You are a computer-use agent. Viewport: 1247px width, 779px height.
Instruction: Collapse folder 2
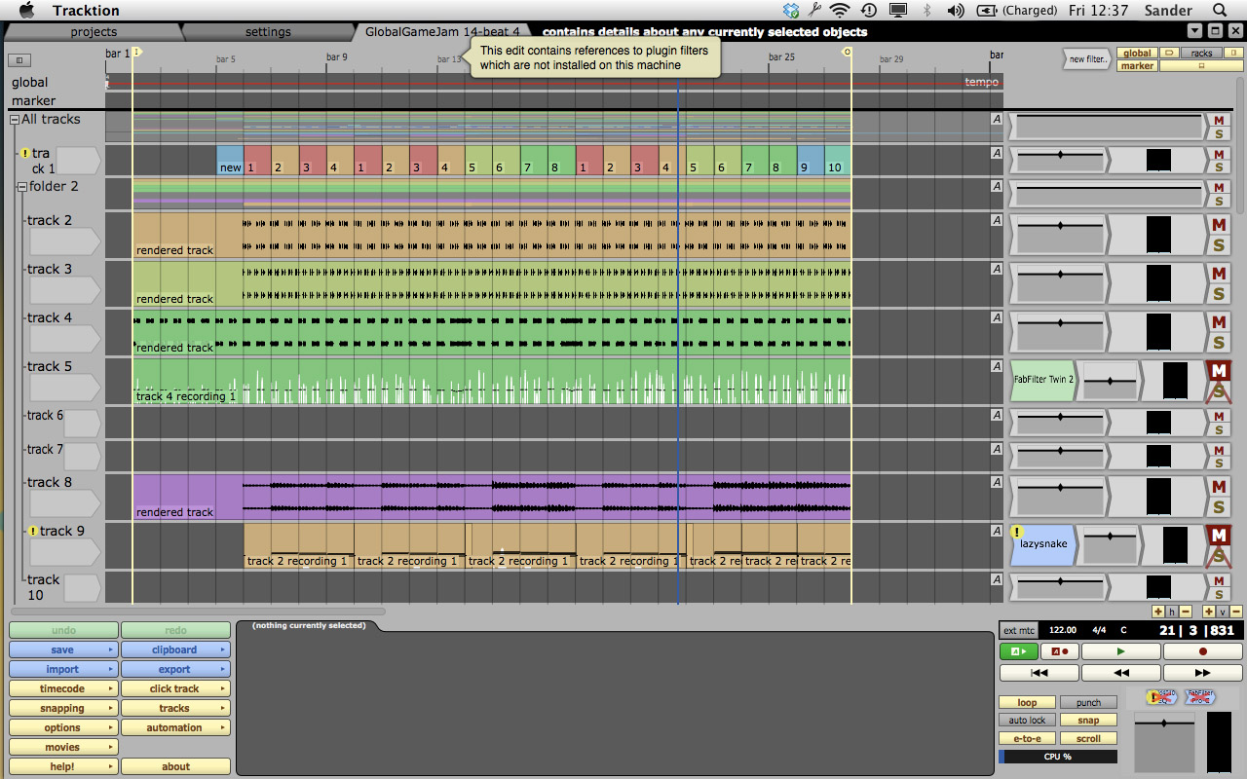pos(22,187)
